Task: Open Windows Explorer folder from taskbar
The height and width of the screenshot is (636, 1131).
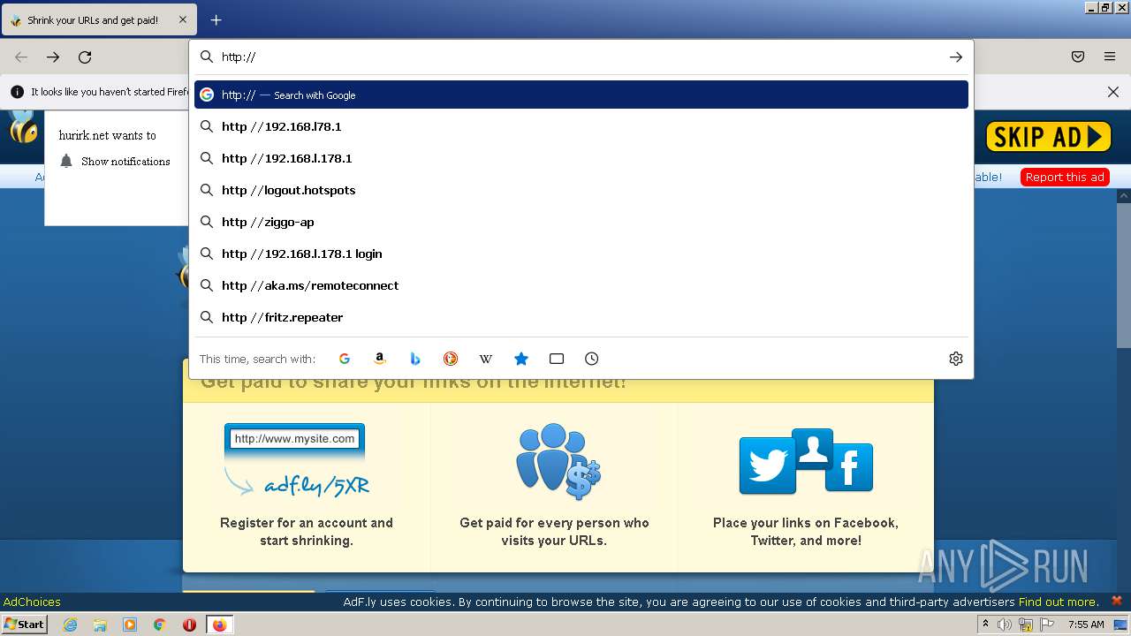Action: point(100,625)
